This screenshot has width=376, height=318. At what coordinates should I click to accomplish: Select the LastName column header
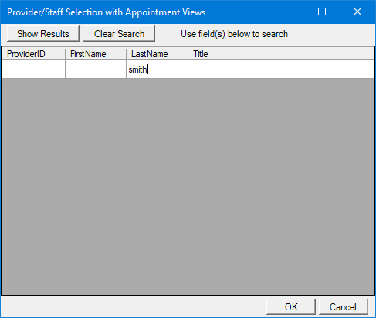tap(157, 54)
